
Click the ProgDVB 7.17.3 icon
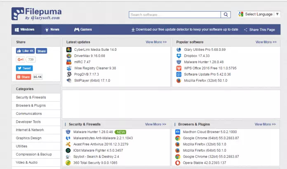pos(69,74)
